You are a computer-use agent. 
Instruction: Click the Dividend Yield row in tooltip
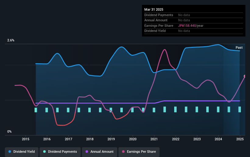(x=194, y=31)
